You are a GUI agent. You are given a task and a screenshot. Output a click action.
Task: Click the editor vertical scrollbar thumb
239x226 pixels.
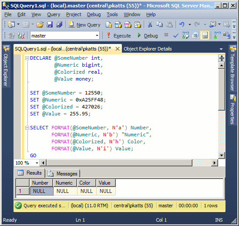point(221,90)
